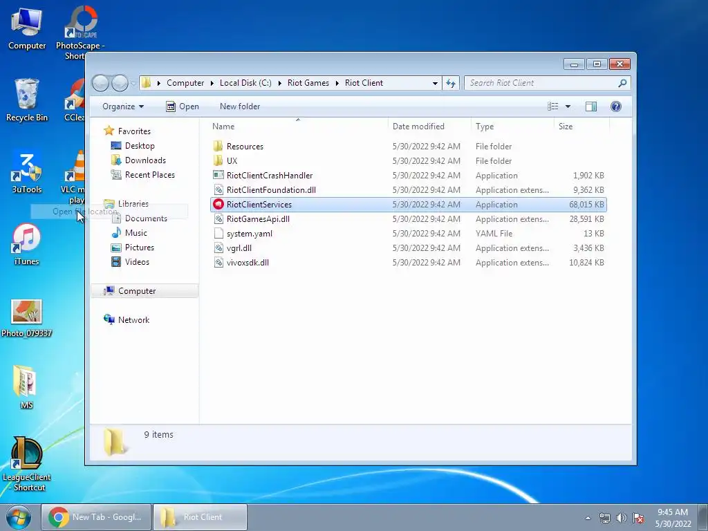Show hidden system tray icons
The width and height of the screenshot is (708, 531).
(x=588, y=518)
